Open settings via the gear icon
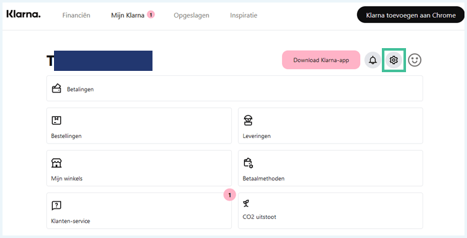Screen dimensions: 467x238 click(x=393, y=60)
